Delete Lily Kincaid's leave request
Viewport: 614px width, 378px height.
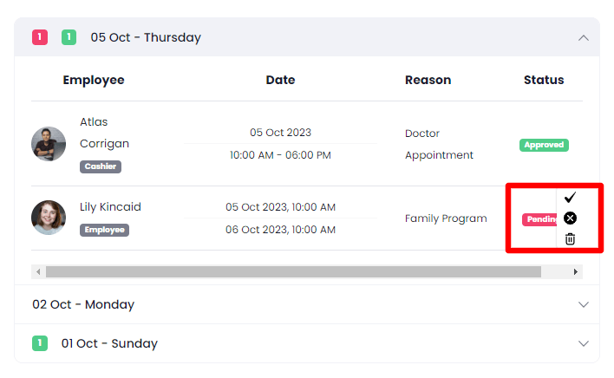(x=570, y=238)
